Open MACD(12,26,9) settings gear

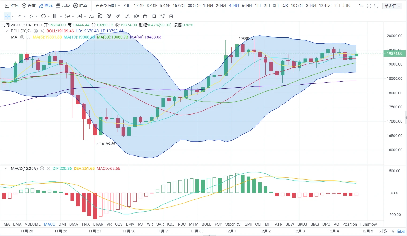tap(42, 169)
